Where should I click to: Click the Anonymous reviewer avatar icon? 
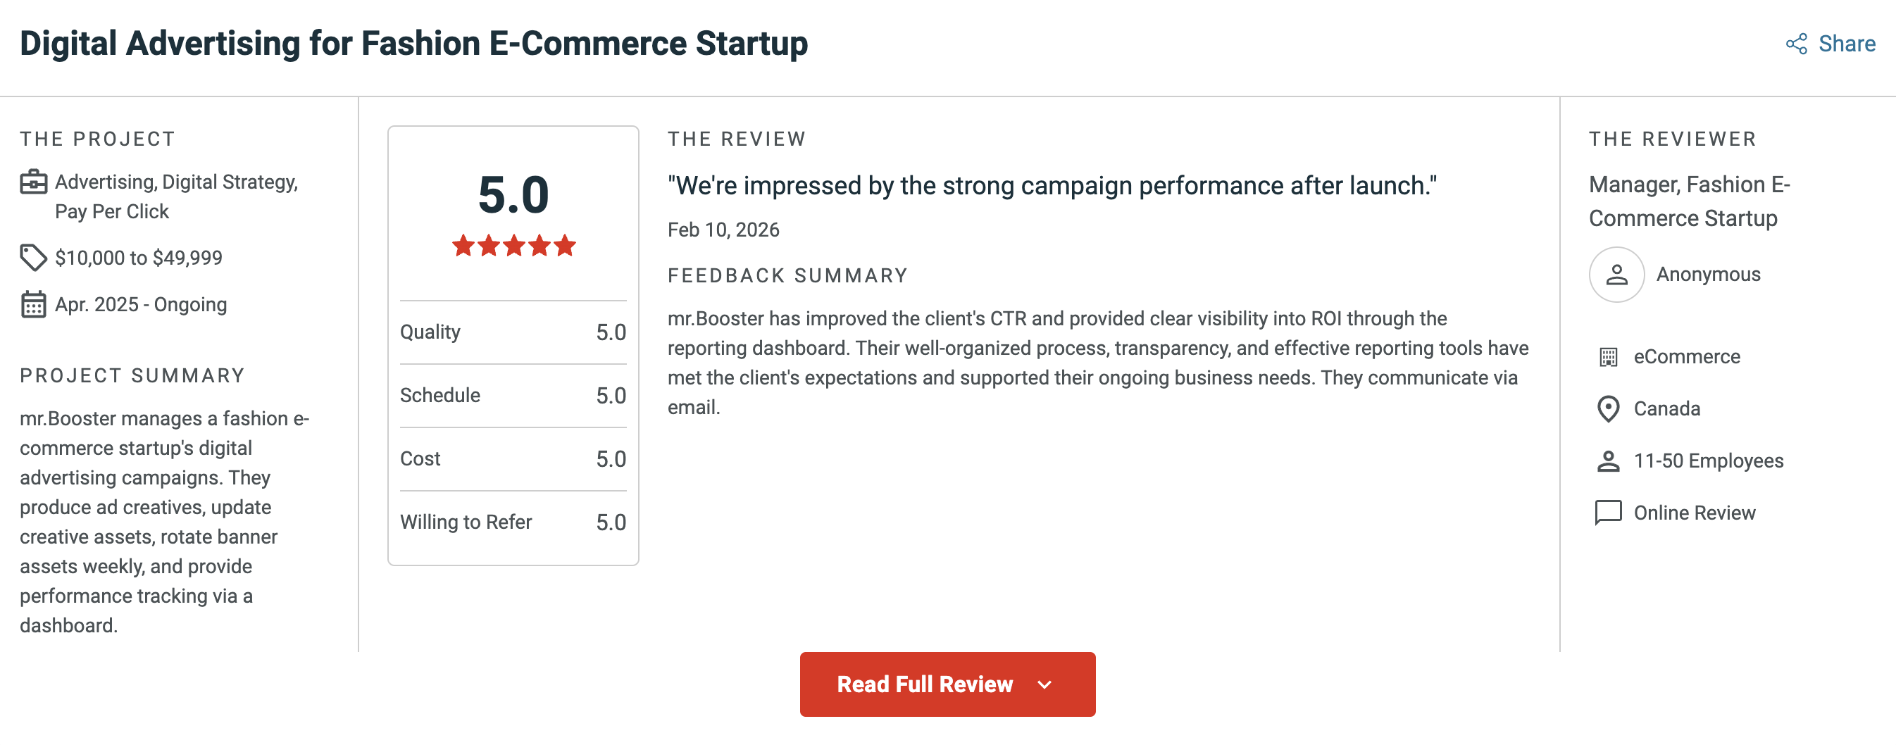[1616, 275]
